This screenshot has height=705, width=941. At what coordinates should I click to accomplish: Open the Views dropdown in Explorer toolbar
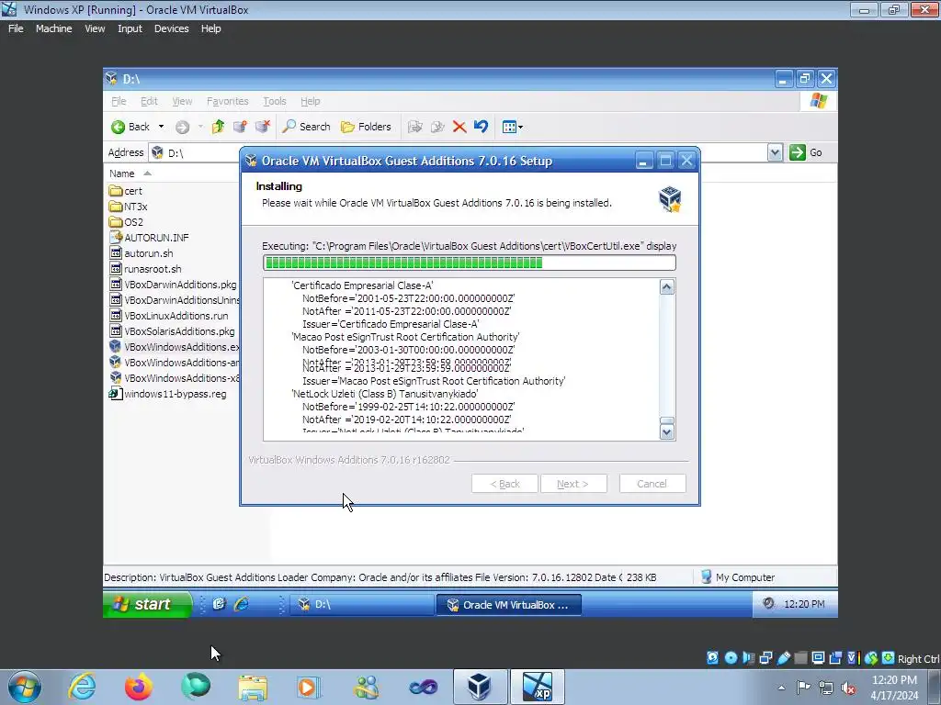[512, 127]
